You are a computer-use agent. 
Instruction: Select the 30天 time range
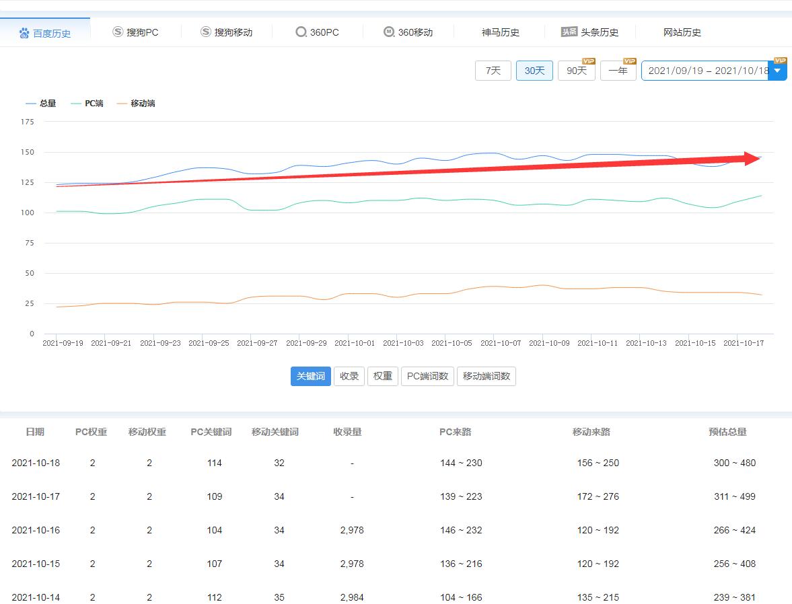point(534,71)
